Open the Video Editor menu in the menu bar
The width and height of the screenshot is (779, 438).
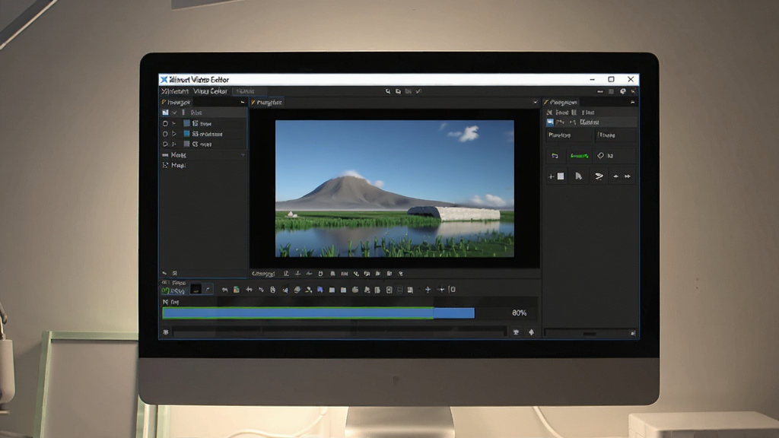tap(210, 91)
